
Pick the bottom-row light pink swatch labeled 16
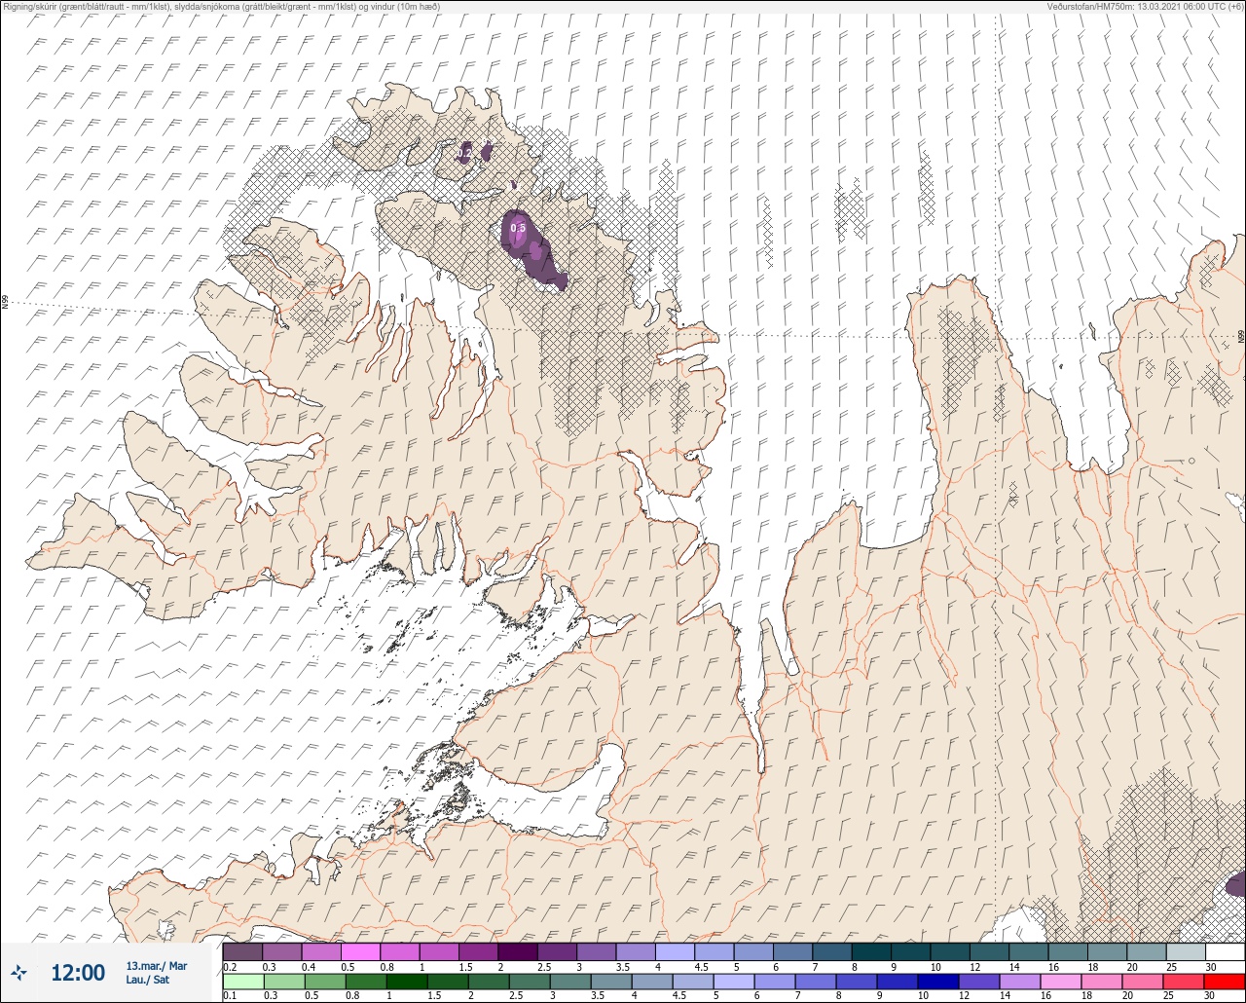pyautogui.click(x=1061, y=980)
